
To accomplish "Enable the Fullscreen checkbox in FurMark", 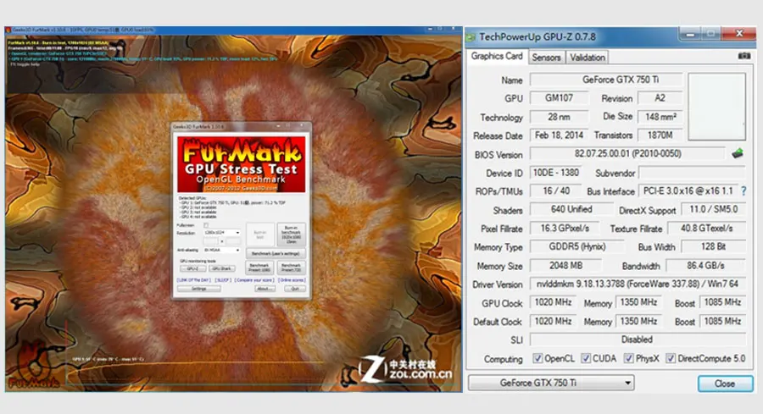I will point(206,225).
